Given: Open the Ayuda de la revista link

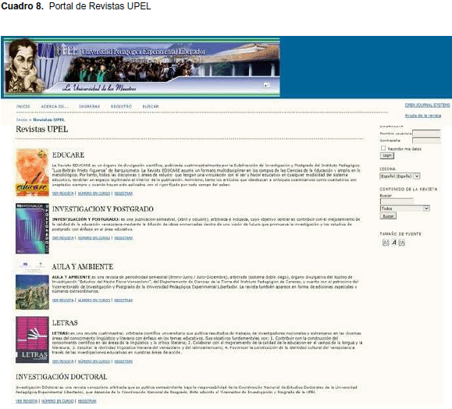Looking at the screenshot, I should 423,116.
